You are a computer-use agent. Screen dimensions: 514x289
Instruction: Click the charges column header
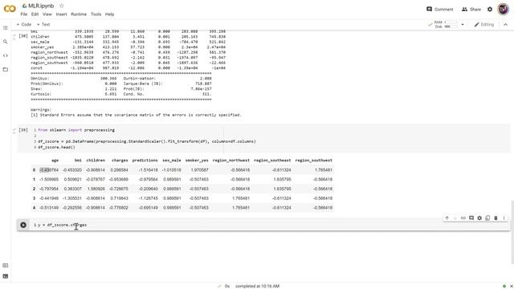click(x=120, y=161)
